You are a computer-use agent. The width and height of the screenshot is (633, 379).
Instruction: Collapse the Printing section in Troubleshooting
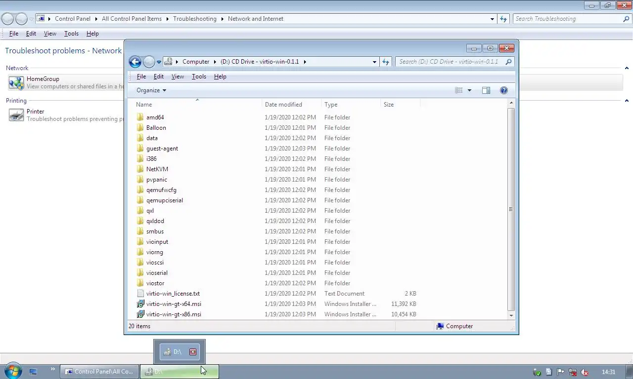tap(627, 101)
